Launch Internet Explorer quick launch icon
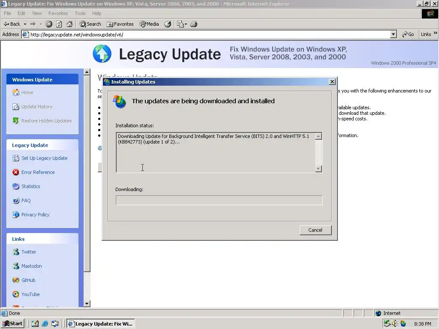This screenshot has height=329, width=439. [x=45, y=324]
